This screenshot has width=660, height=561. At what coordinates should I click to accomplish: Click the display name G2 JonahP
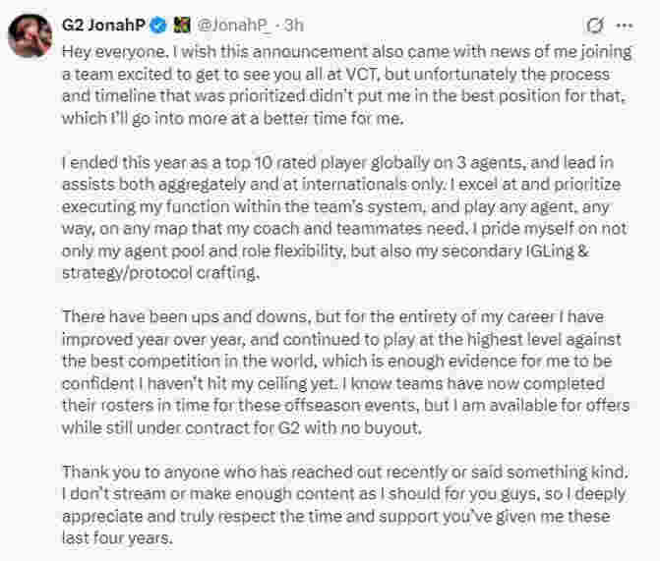(x=104, y=25)
